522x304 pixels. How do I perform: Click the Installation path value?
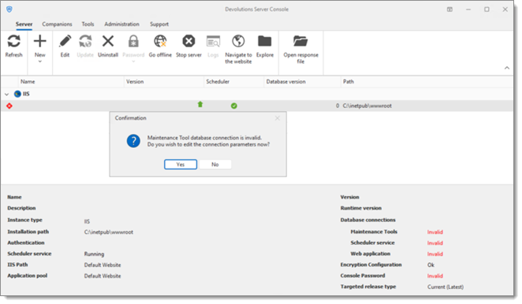point(109,232)
